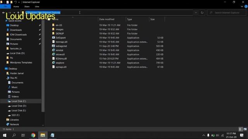The height and width of the screenshot is (139, 248).
Task: Click the navigation pane scrollbar
Action: (43, 66)
